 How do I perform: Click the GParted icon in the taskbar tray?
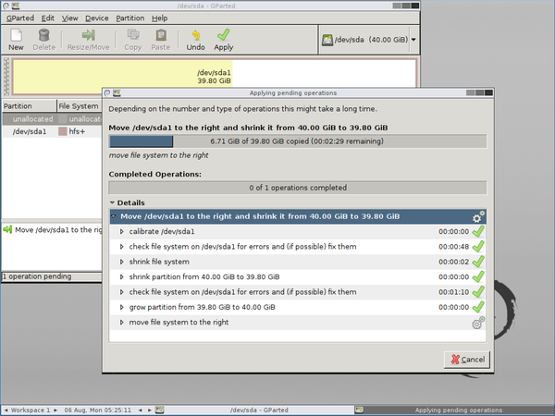point(160,410)
